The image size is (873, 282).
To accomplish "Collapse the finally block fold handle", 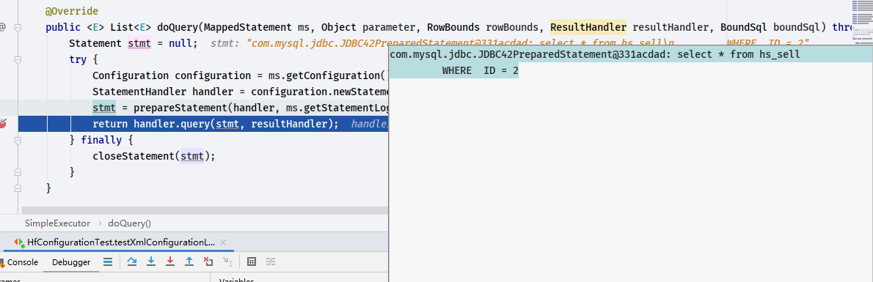I will click(x=18, y=140).
